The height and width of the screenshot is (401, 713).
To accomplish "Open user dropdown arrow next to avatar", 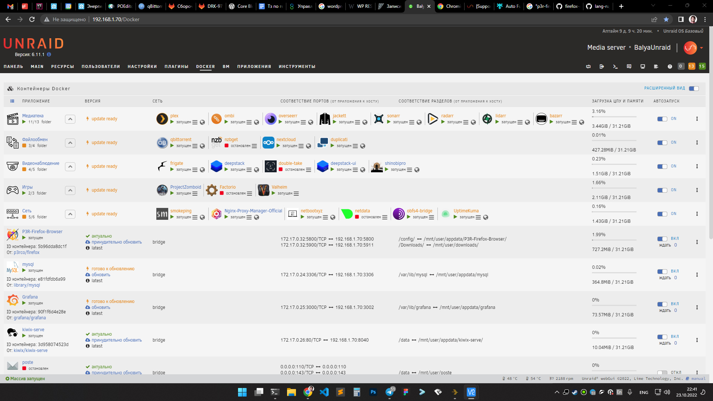I will [x=701, y=48].
